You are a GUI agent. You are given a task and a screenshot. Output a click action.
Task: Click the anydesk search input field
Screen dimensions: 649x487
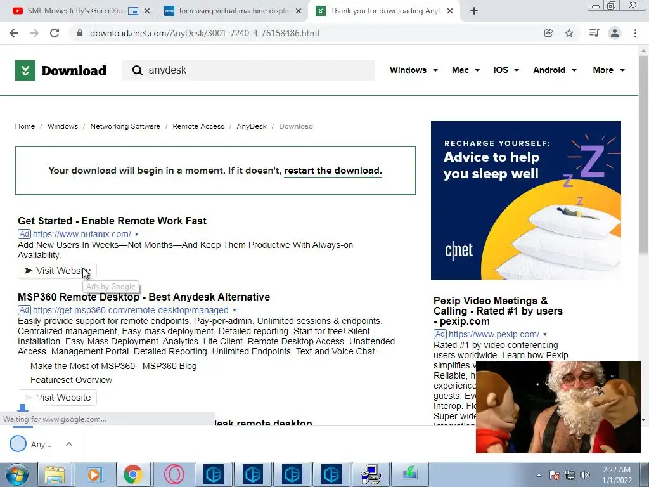click(x=248, y=70)
